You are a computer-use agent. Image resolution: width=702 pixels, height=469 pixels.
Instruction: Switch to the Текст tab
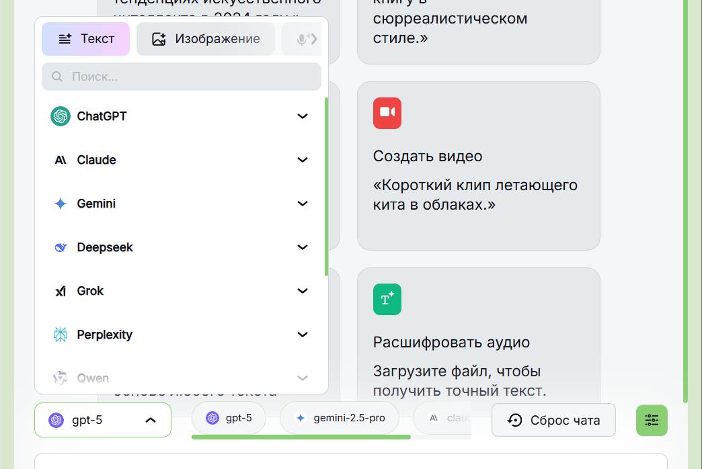[x=85, y=39]
